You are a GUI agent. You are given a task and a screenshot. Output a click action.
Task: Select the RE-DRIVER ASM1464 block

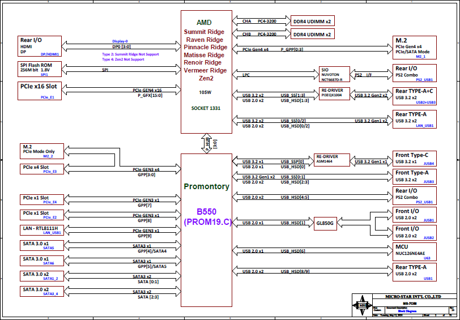(x=332, y=160)
